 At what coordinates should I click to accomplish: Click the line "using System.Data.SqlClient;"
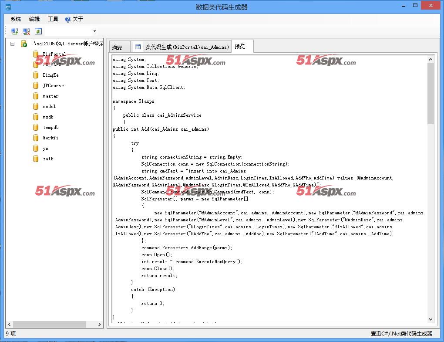point(149,87)
